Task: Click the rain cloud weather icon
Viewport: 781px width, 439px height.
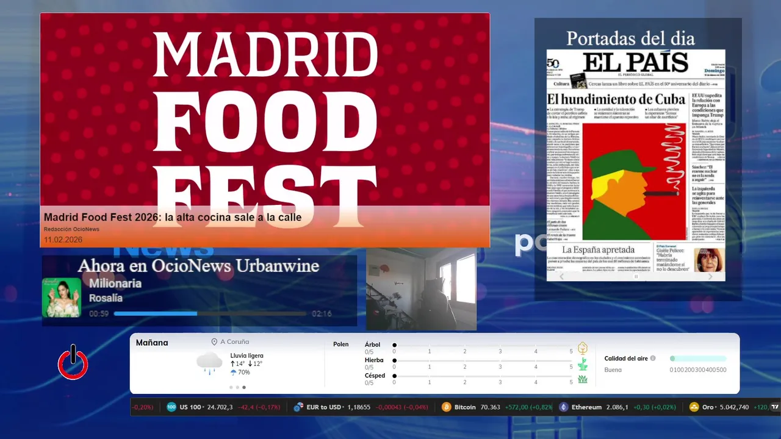Action: [209, 363]
